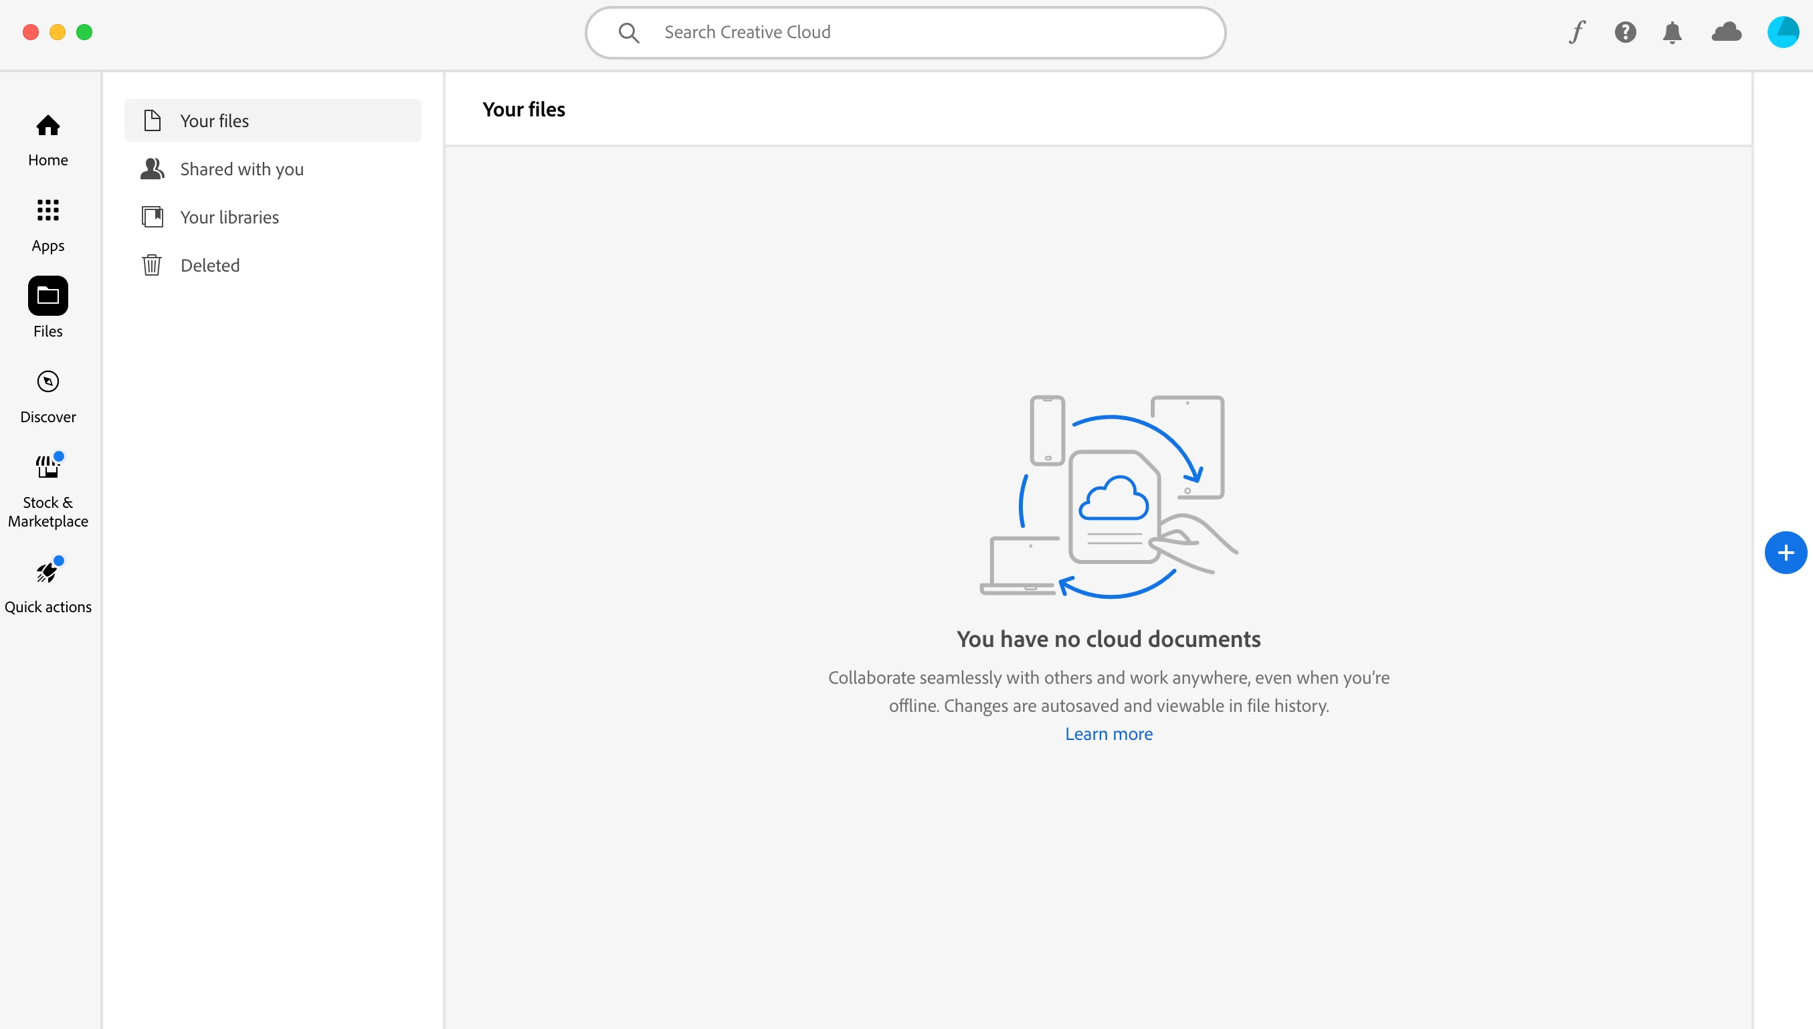Switch to Your libraries
The image size is (1813, 1029).
(x=229, y=217)
